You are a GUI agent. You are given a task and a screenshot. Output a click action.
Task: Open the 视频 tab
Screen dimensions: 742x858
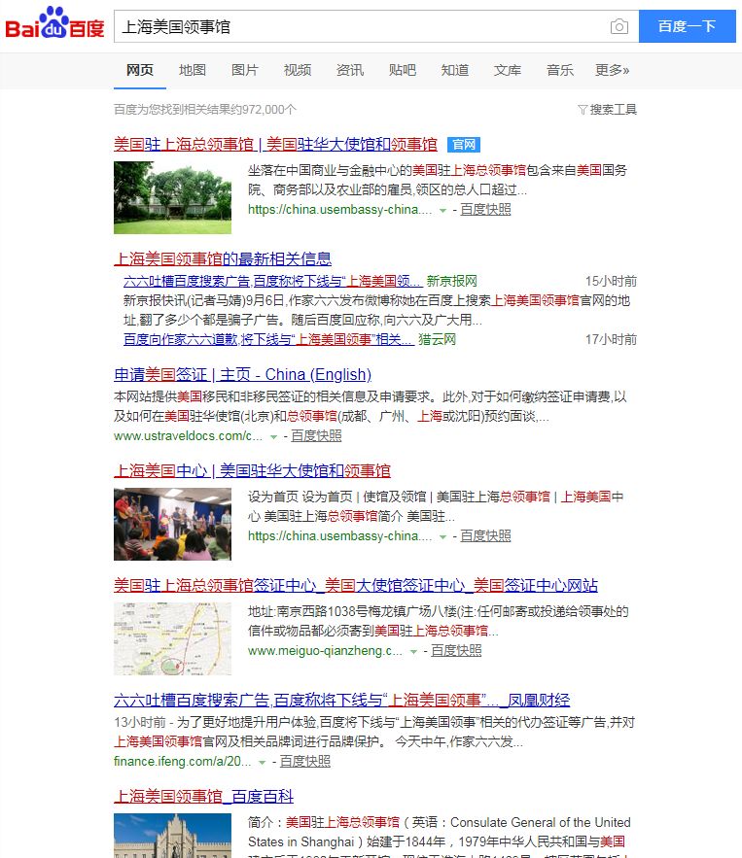point(298,70)
